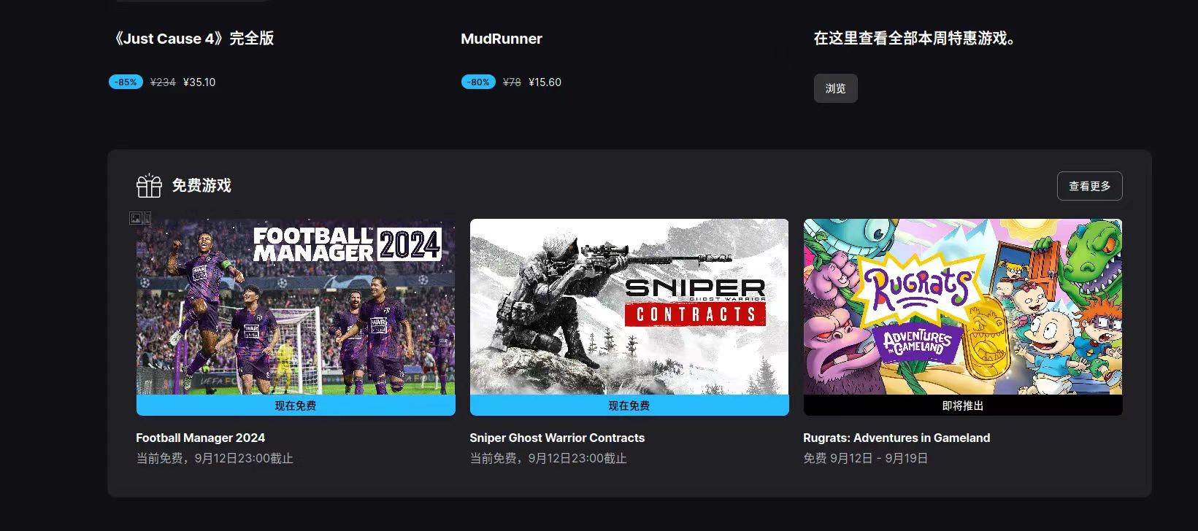Click the 免费 9月12日 - 9月19日 date text
Image resolution: width=1198 pixels, height=531 pixels.
[866, 459]
